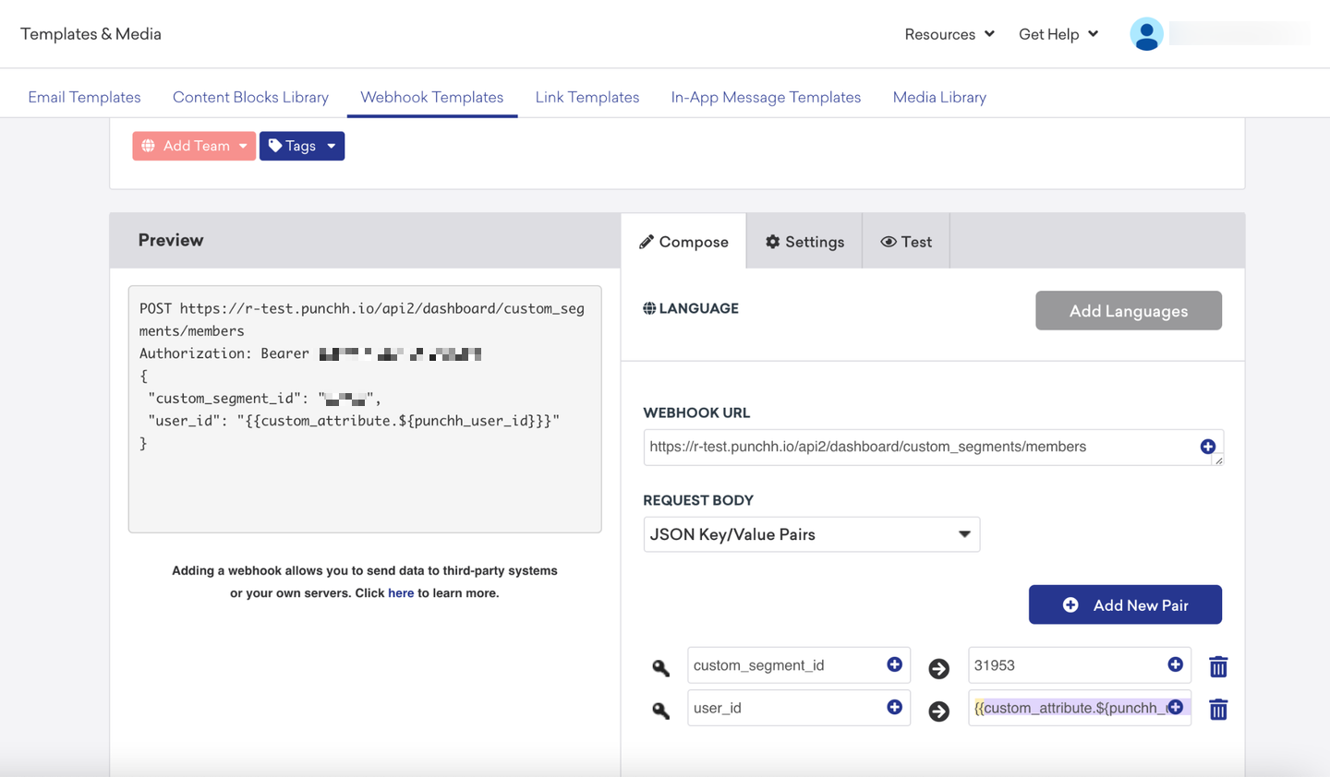Select Webhook Templates tab

tap(432, 97)
